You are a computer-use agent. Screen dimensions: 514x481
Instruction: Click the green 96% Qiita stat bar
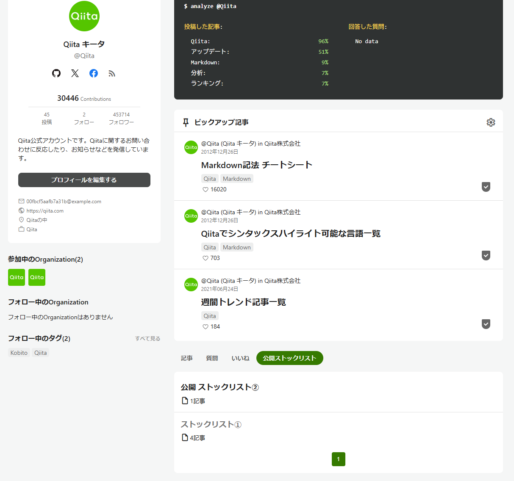pos(323,41)
